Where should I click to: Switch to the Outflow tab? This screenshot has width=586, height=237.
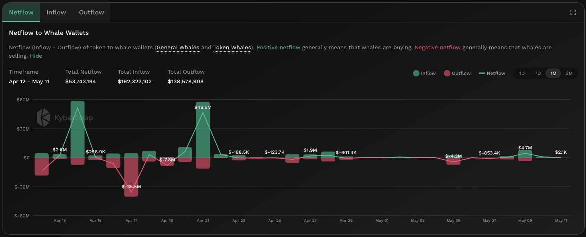pyautogui.click(x=92, y=12)
